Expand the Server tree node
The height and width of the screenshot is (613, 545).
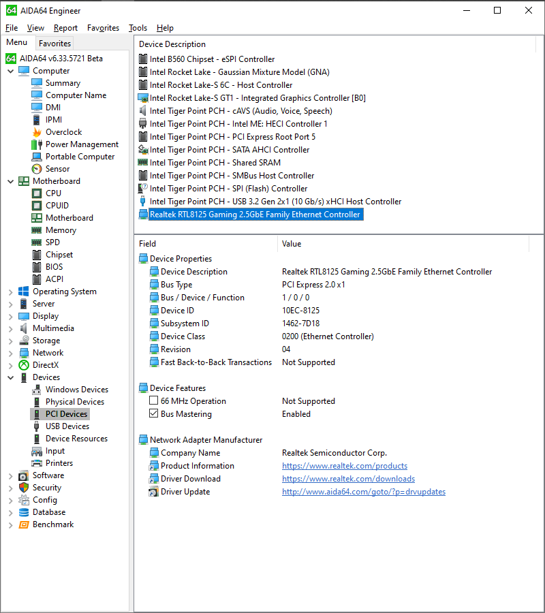click(10, 304)
